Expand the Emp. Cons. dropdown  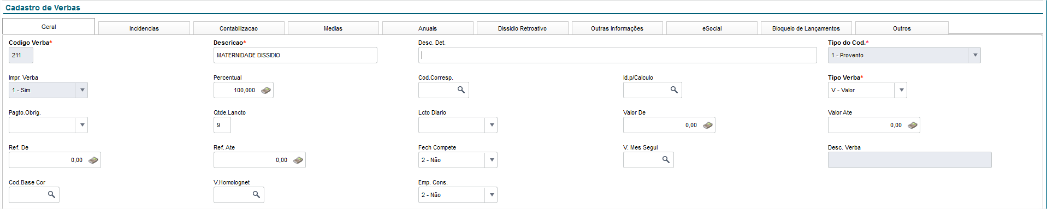point(491,195)
